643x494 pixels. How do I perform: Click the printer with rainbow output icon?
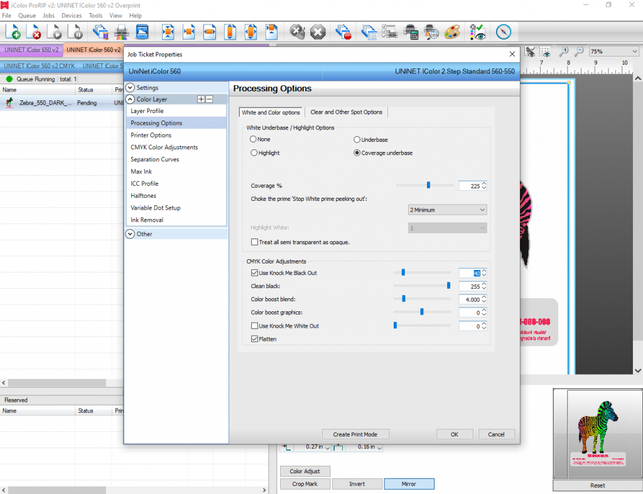[x=121, y=31]
